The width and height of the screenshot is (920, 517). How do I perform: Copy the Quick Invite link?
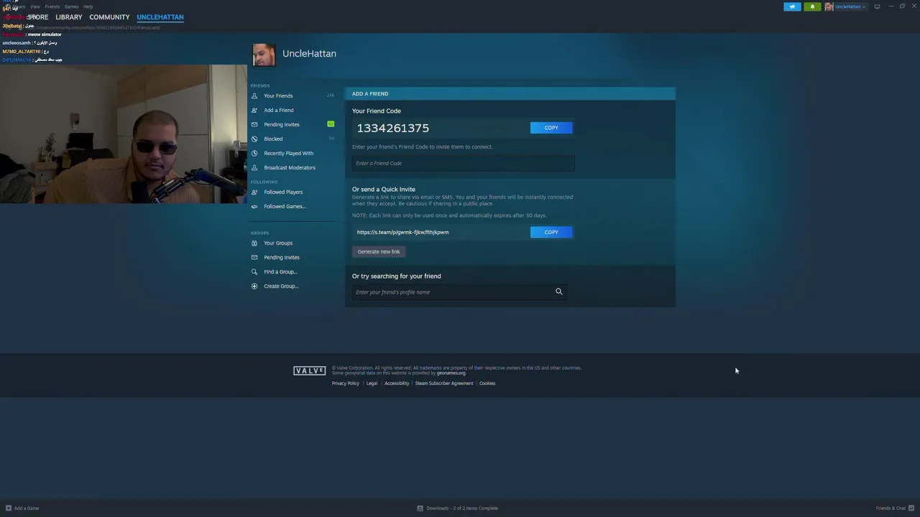point(551,232)
